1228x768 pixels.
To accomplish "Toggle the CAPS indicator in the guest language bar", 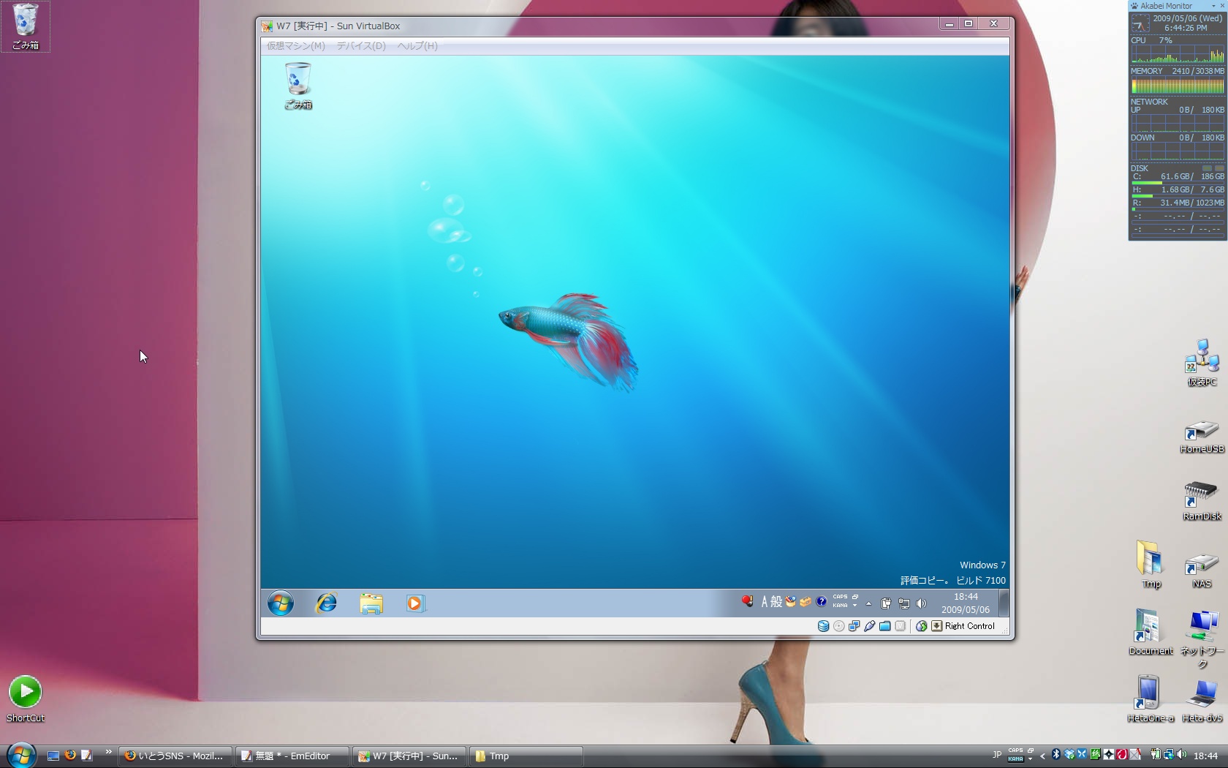I will coord(840,597).
